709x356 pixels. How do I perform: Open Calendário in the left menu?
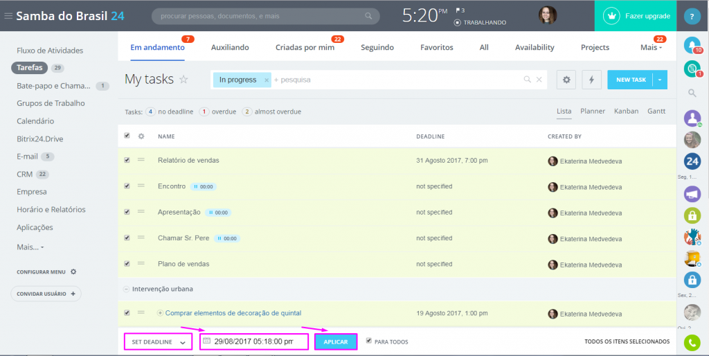(35, 121)
